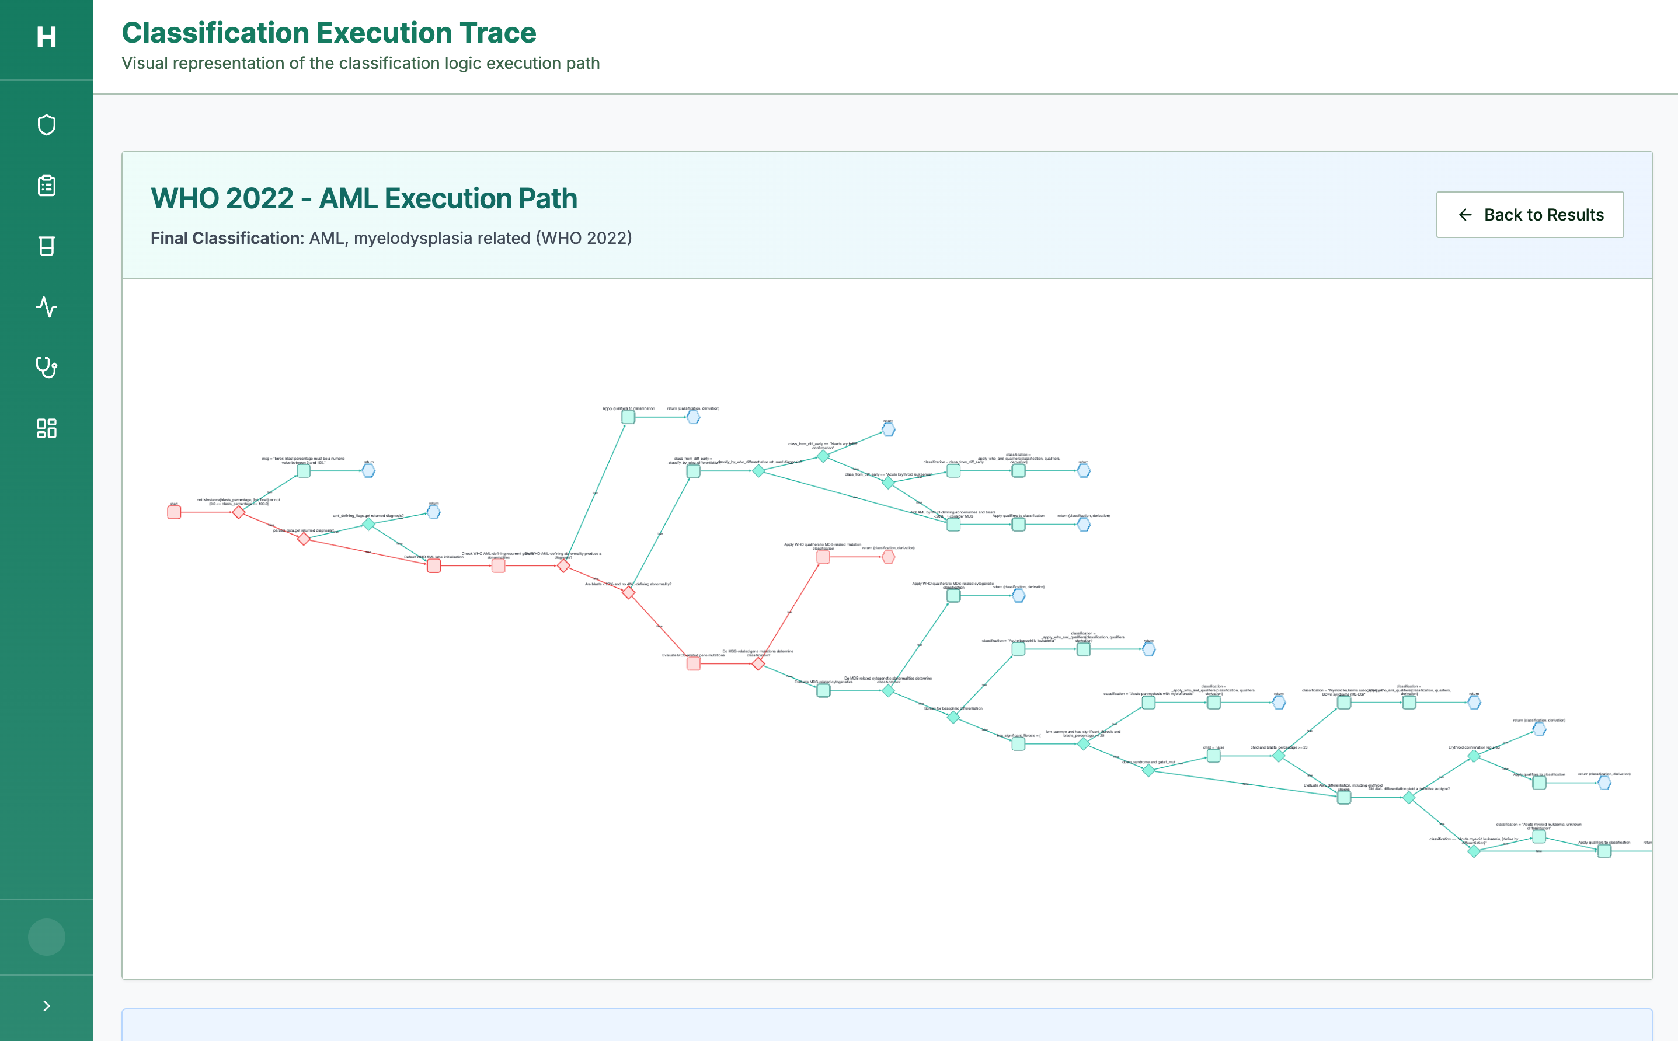Open the activity pulse sidebar icon
Screen dimensions: 1678x1041
[46, 307]
